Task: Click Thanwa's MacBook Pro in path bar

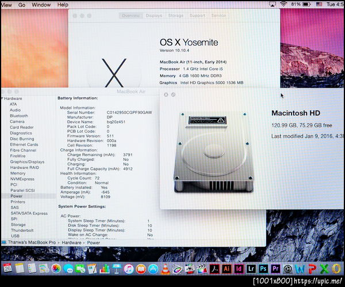Action: [x=32, y=242]
